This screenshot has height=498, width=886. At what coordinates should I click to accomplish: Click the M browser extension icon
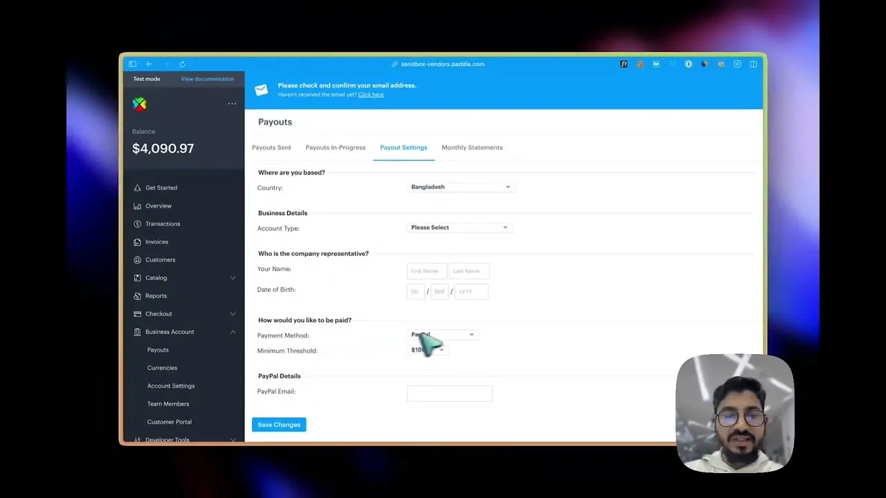[x=656, y=64]
